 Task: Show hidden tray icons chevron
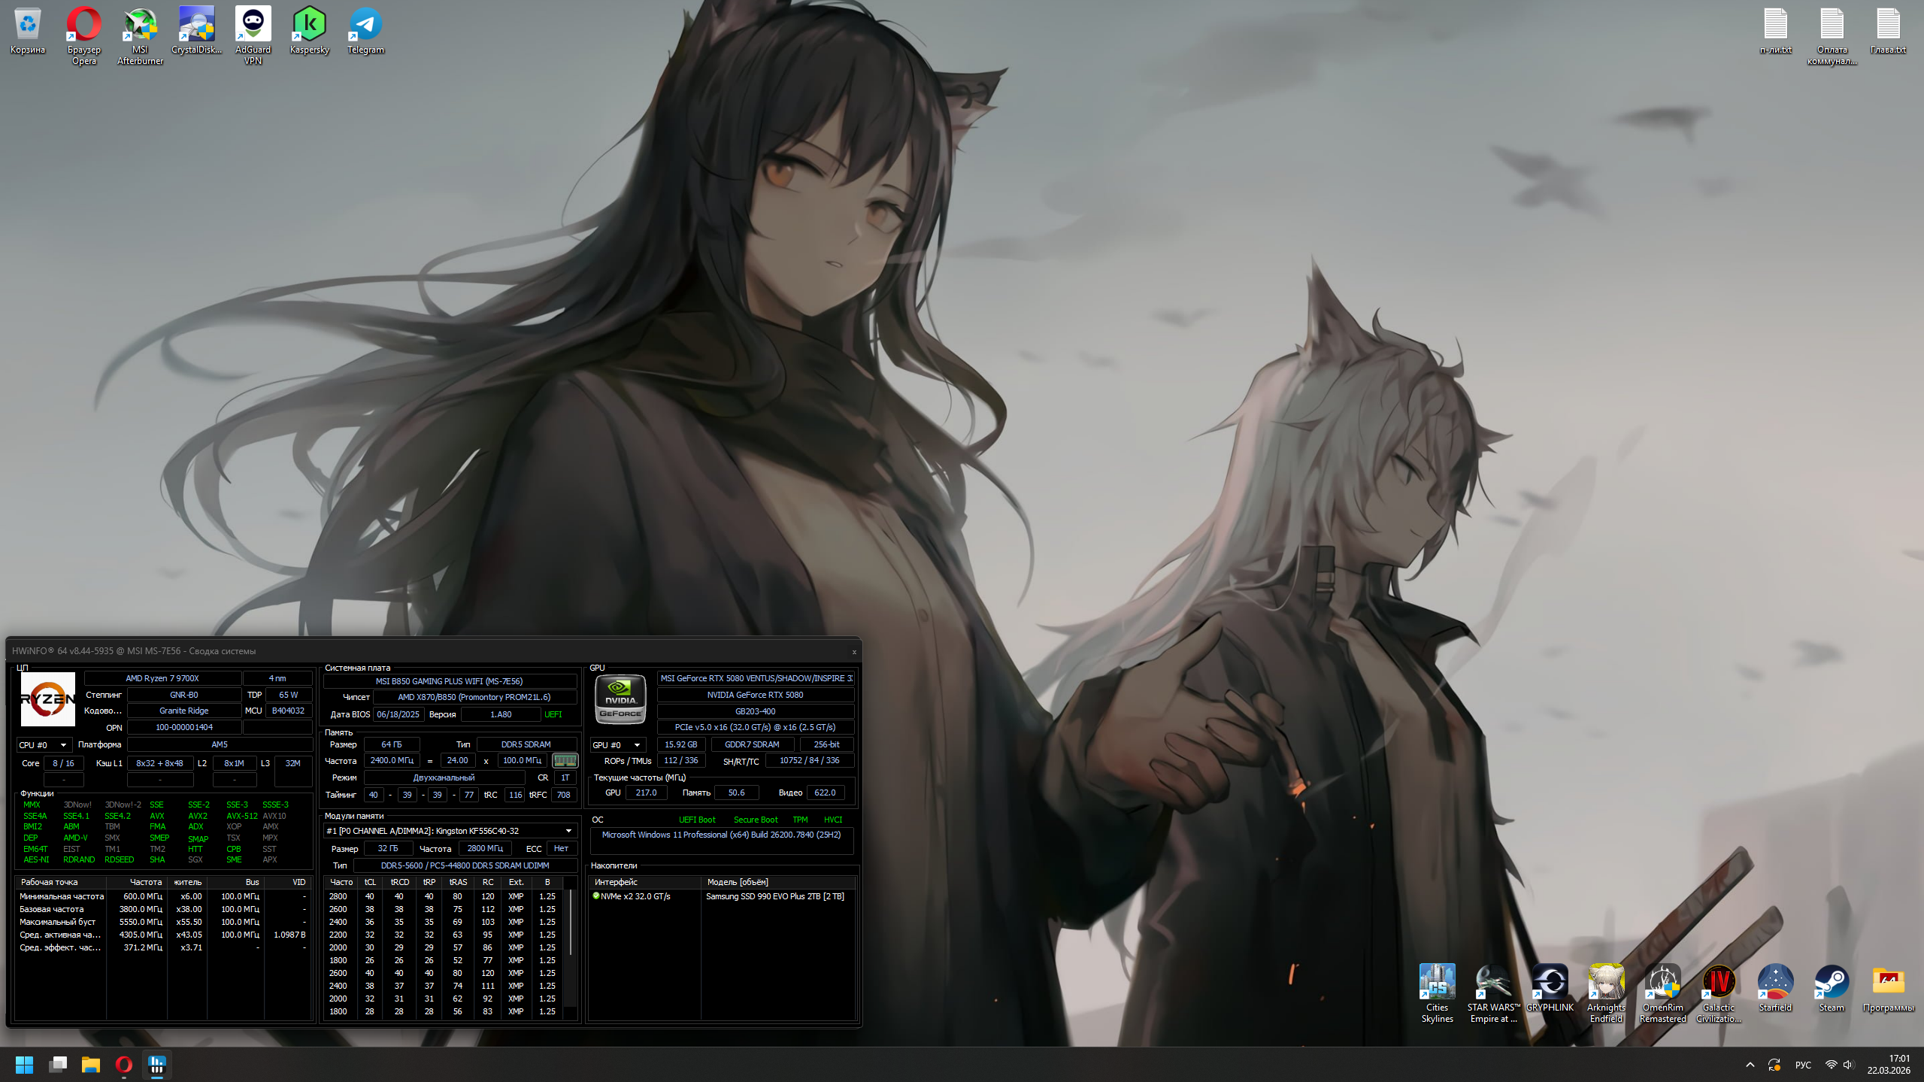(1750, 1065)
